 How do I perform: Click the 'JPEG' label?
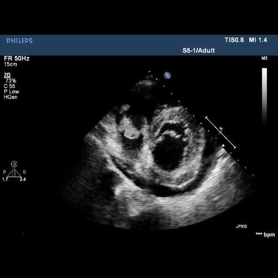coord(242,226)
